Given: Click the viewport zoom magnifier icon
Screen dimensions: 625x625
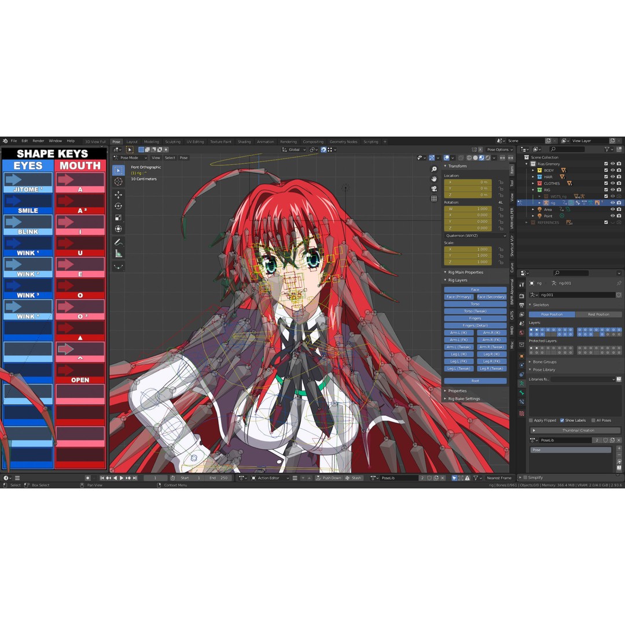Looking at the screenshot, I should (434, 170).
